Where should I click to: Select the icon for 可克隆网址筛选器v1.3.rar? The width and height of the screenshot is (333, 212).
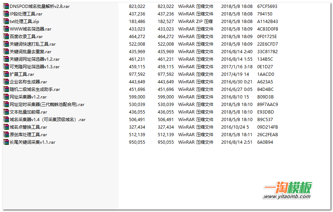6,67
